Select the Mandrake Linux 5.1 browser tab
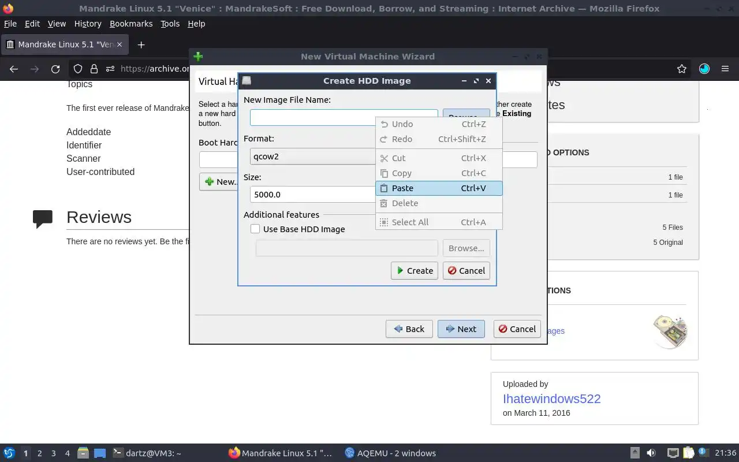 tap(65, 44)
